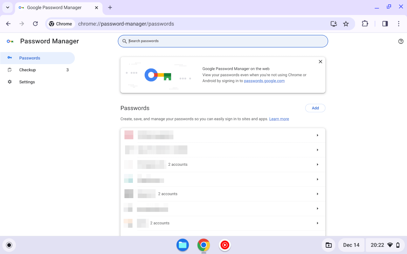Click the Password Manager key logo
This screenshot has height=254, width=407.
coord(10,41)
